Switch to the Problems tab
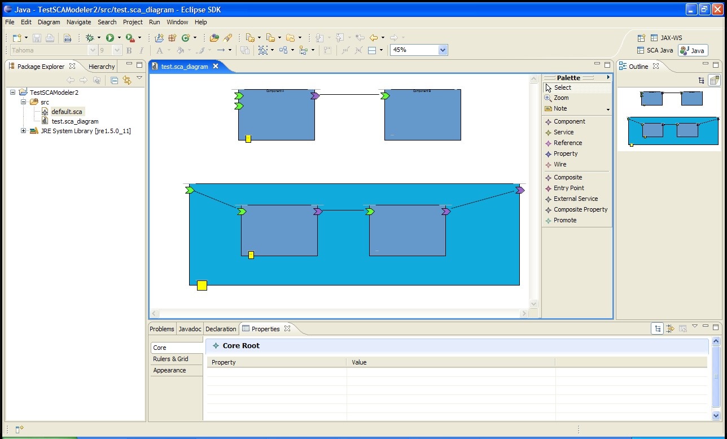 (x=162, y=329)
